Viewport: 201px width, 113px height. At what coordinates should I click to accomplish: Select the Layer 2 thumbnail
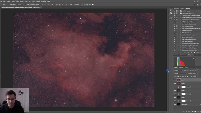click(x=179, y=90)
